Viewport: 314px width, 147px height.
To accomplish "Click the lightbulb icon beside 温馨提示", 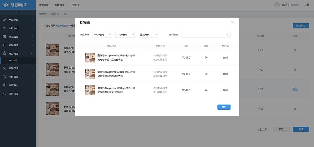I will 44,26.
